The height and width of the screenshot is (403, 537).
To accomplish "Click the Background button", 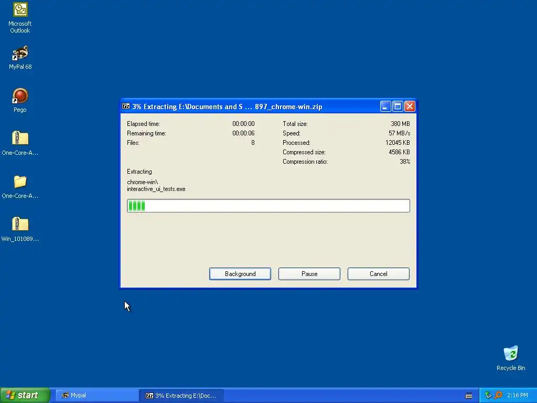I will coord(240,274).
